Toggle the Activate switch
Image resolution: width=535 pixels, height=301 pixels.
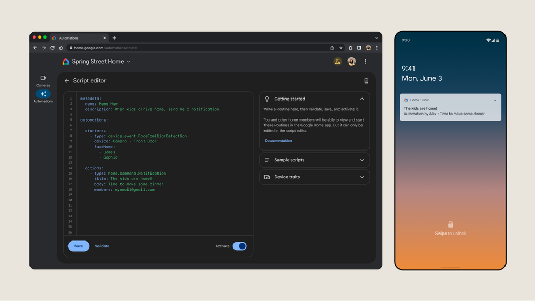coord(239,246)
